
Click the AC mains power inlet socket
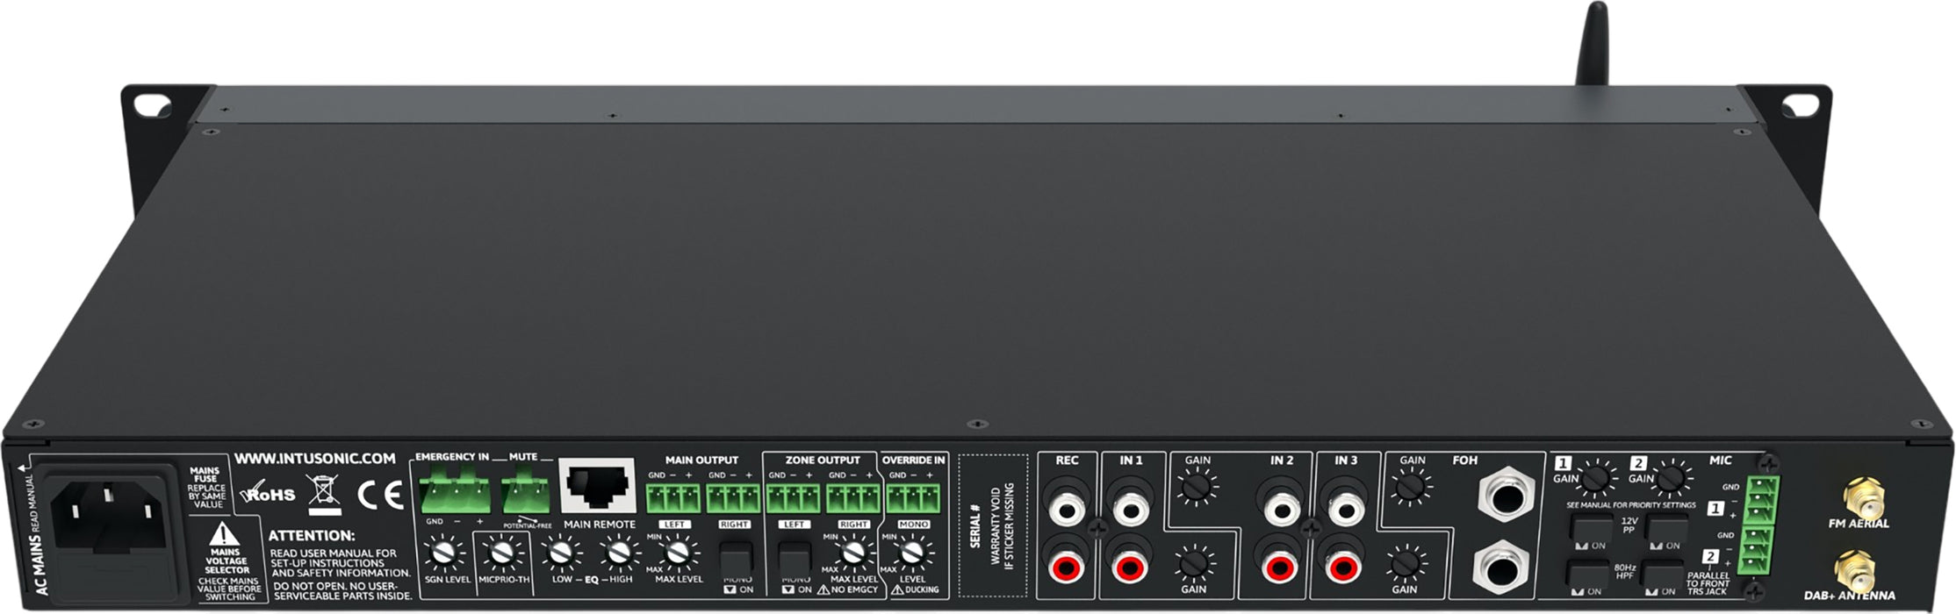[x=107, y=515]
